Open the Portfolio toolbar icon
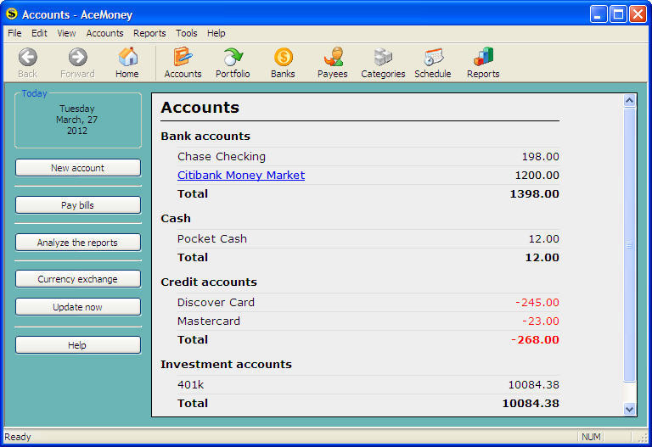Image resolution: width=652 pixels, height=447 pixels. coord(233,57)
